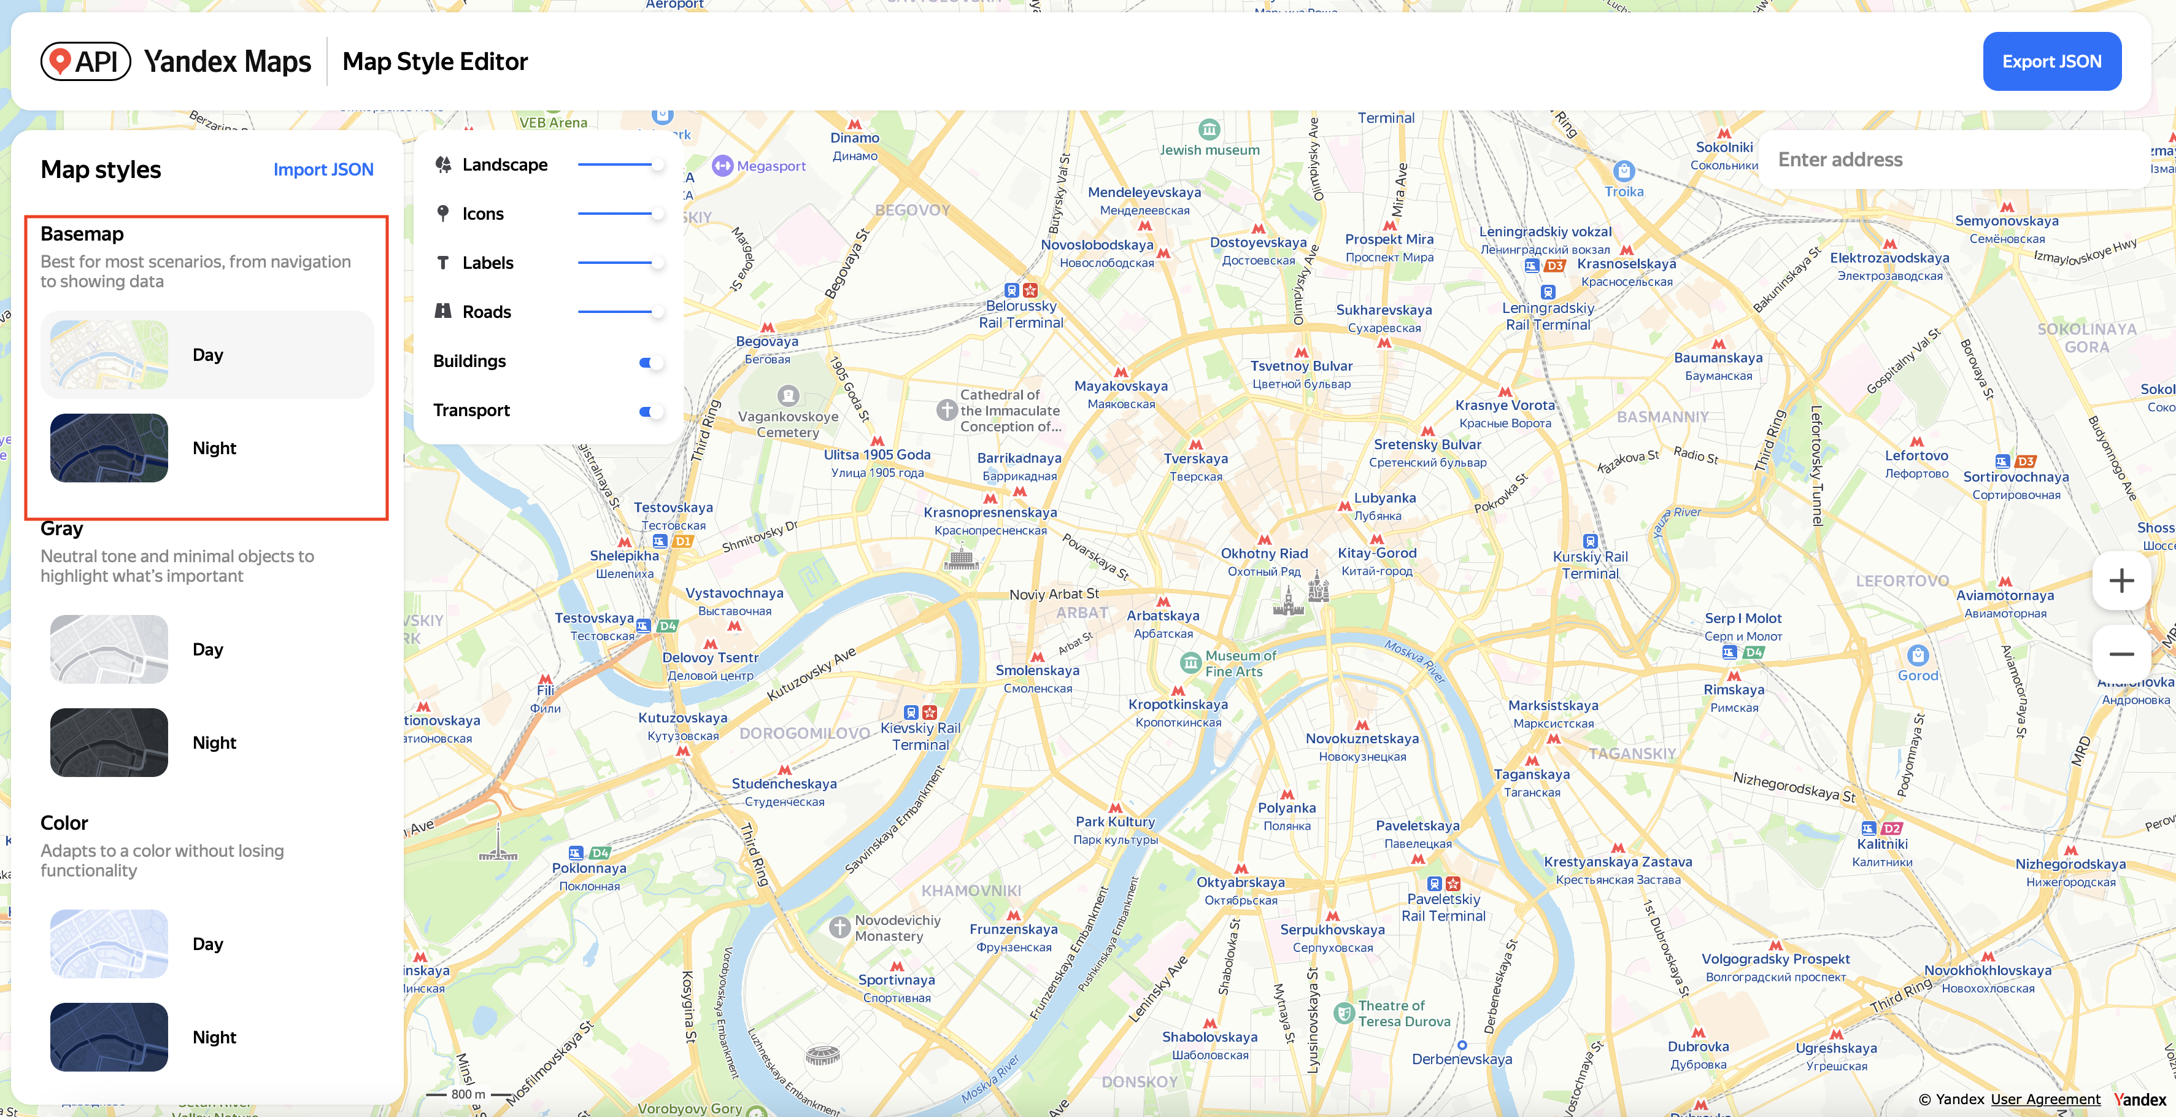Zoom out with the minus button
Screen dimensions: 2176x1117
coord(2120,654)
